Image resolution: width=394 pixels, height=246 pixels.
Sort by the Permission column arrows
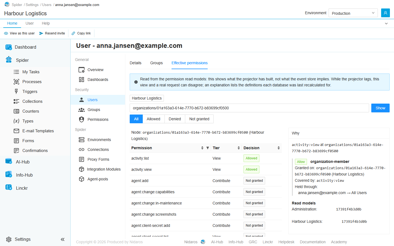tap(202, 148)
